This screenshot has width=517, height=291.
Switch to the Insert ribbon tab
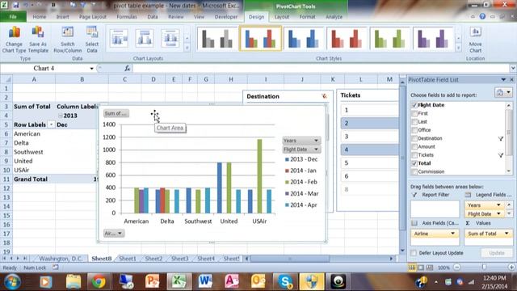click(63, 16)
